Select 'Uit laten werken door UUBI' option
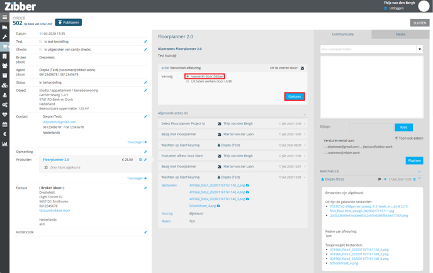 tap(188, 82)
